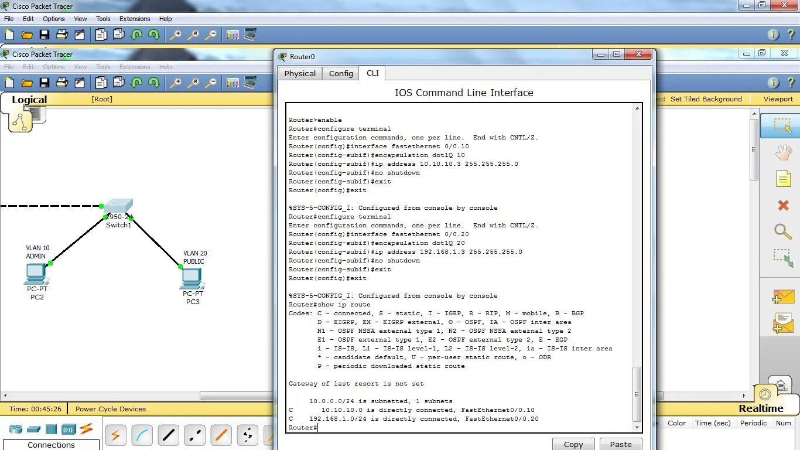The image size is (800, 450).
Task: Click Power Cycle Devices button
Action: (111, 409)
